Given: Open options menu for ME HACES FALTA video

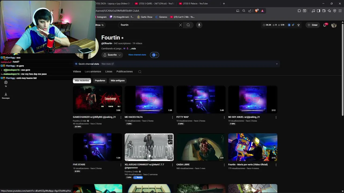Looking at the screenshot, I should pyautogui.click(x=173, y=117).
